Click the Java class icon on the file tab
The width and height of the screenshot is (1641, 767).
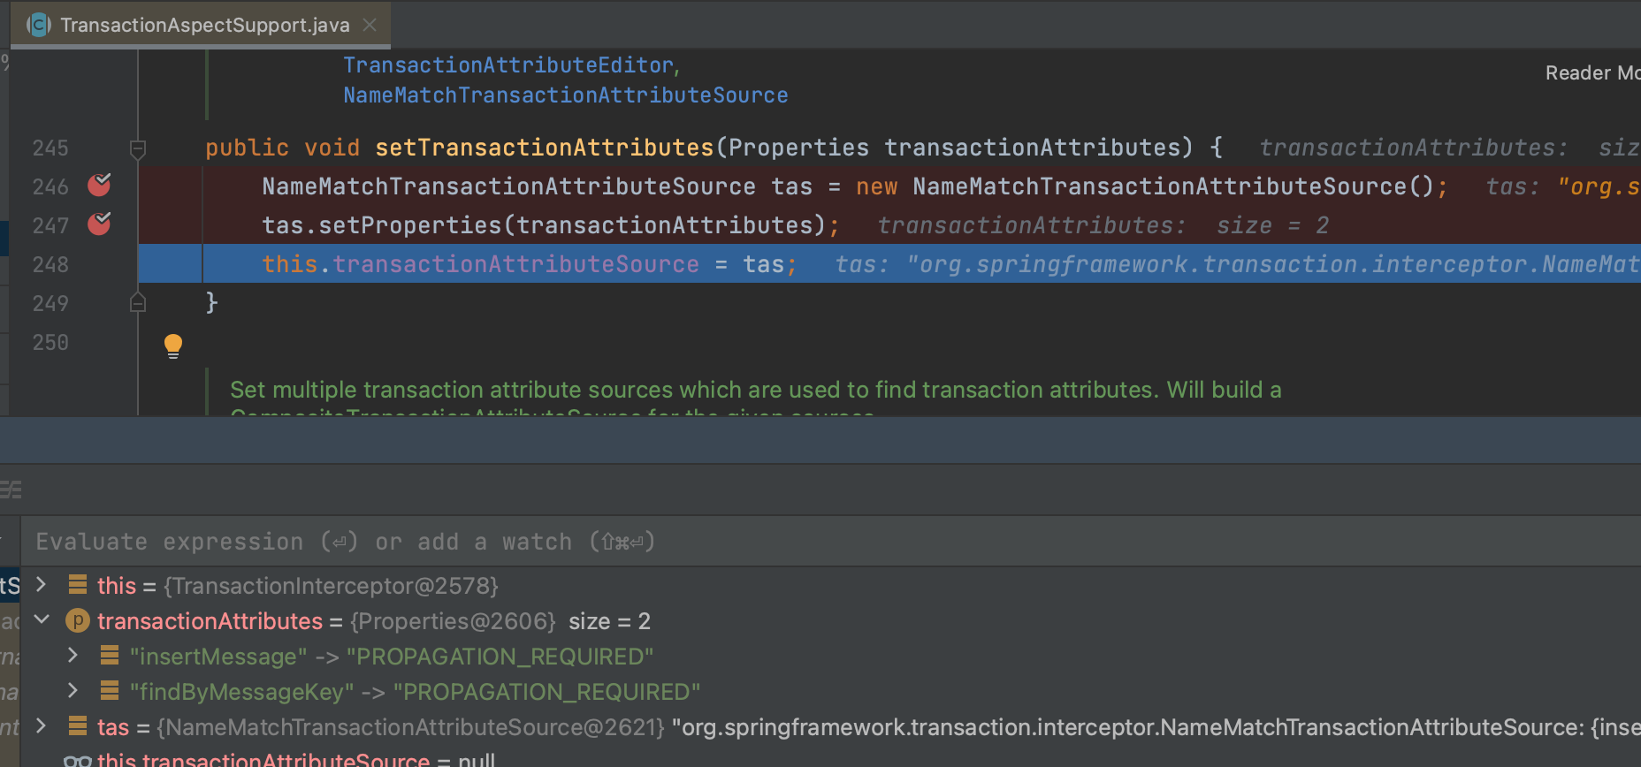click(39, 25)
